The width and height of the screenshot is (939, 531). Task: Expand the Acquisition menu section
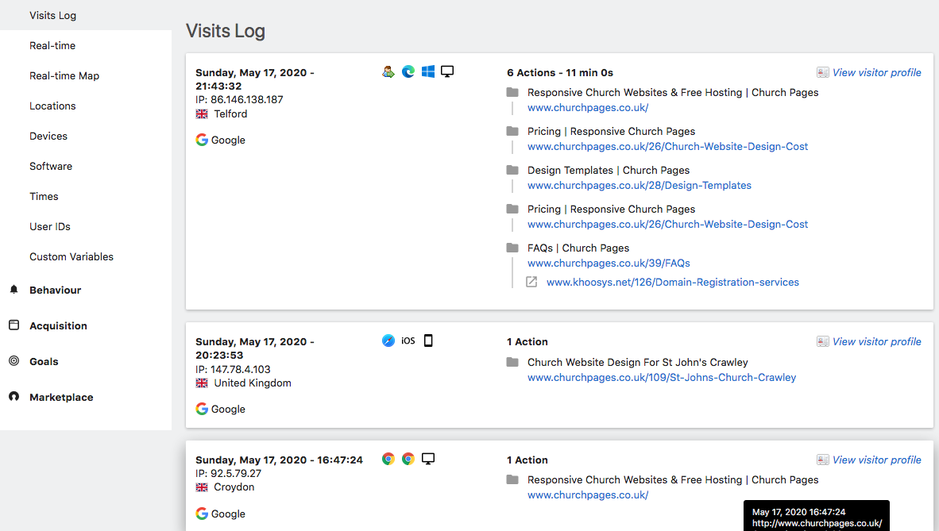pyautogui.click(x=58, y=325)
